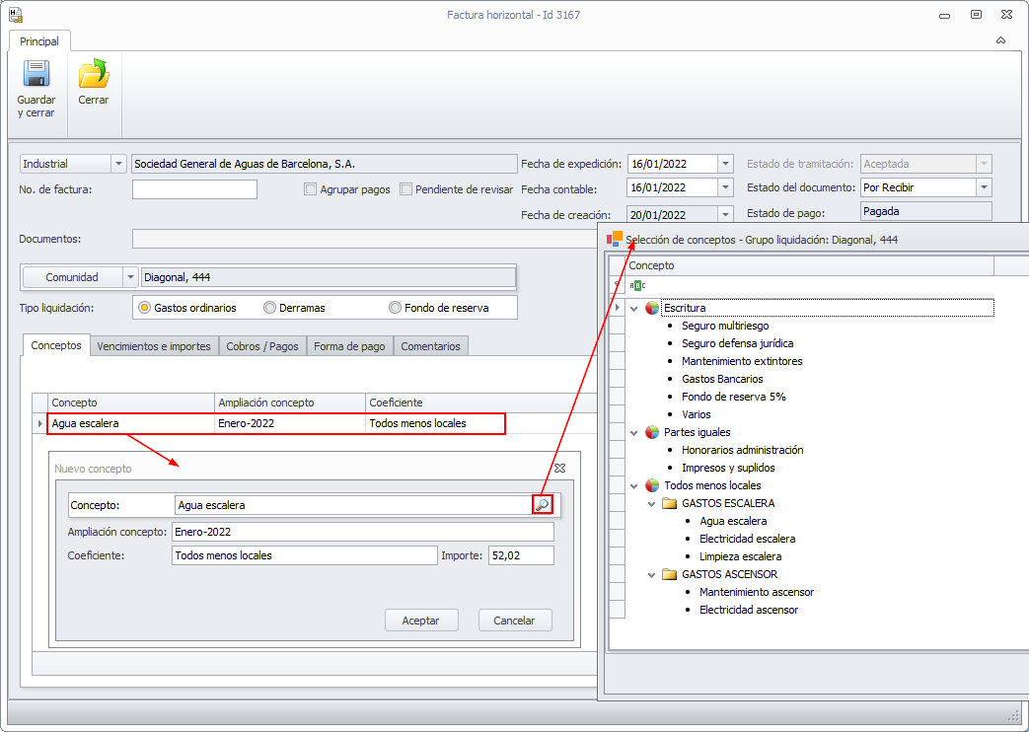Switch to the Vencimientos e importes tab
The width and height of the screenshot is (1029, 732).
tap(154, 346)
